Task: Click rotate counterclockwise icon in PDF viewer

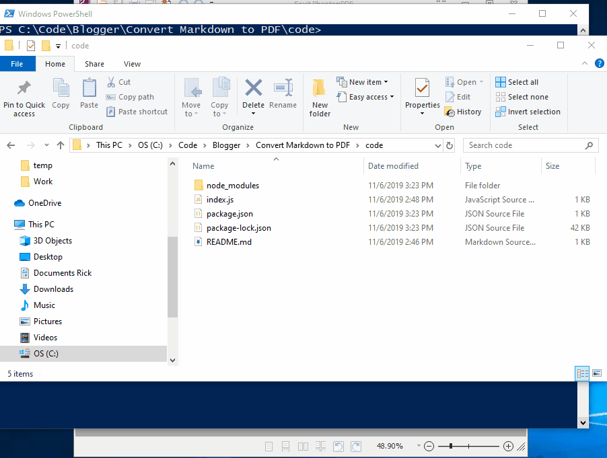Action: (338, 447)
